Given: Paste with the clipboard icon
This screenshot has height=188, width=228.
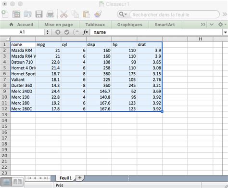Looking at the screenshot, I should pos(86,14).
